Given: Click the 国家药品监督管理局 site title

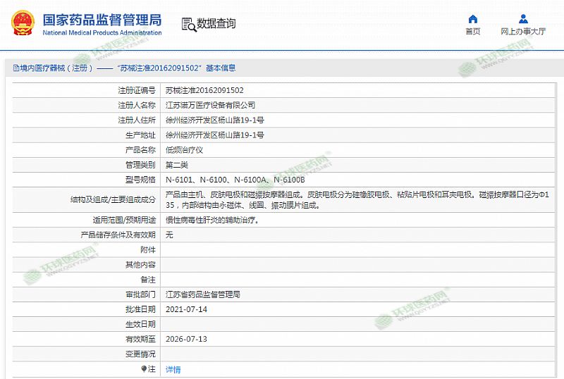Looking at the screenshot, I should tap(102, 19).
